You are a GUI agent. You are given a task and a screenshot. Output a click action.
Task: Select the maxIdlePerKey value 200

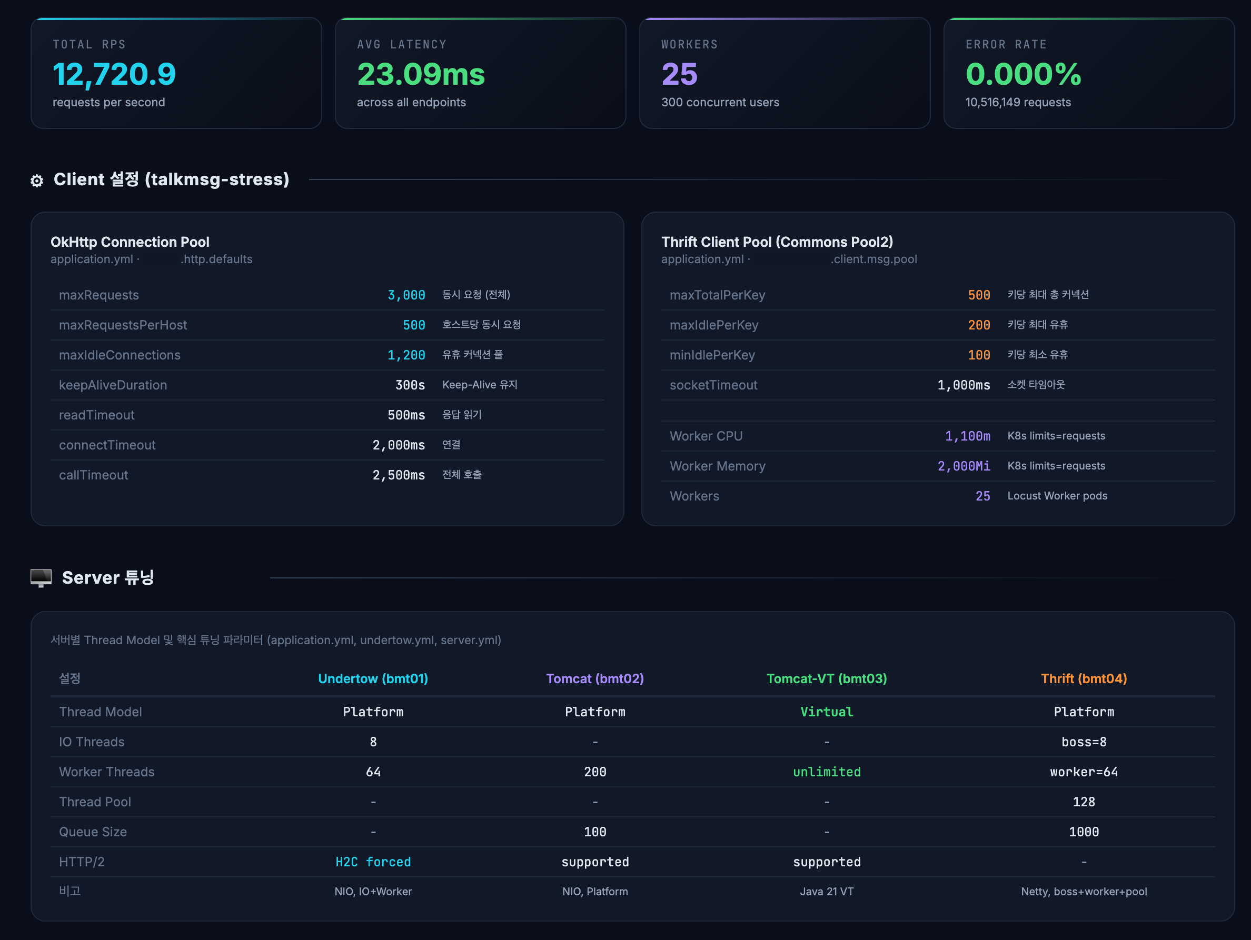click(x=979, y=325)
